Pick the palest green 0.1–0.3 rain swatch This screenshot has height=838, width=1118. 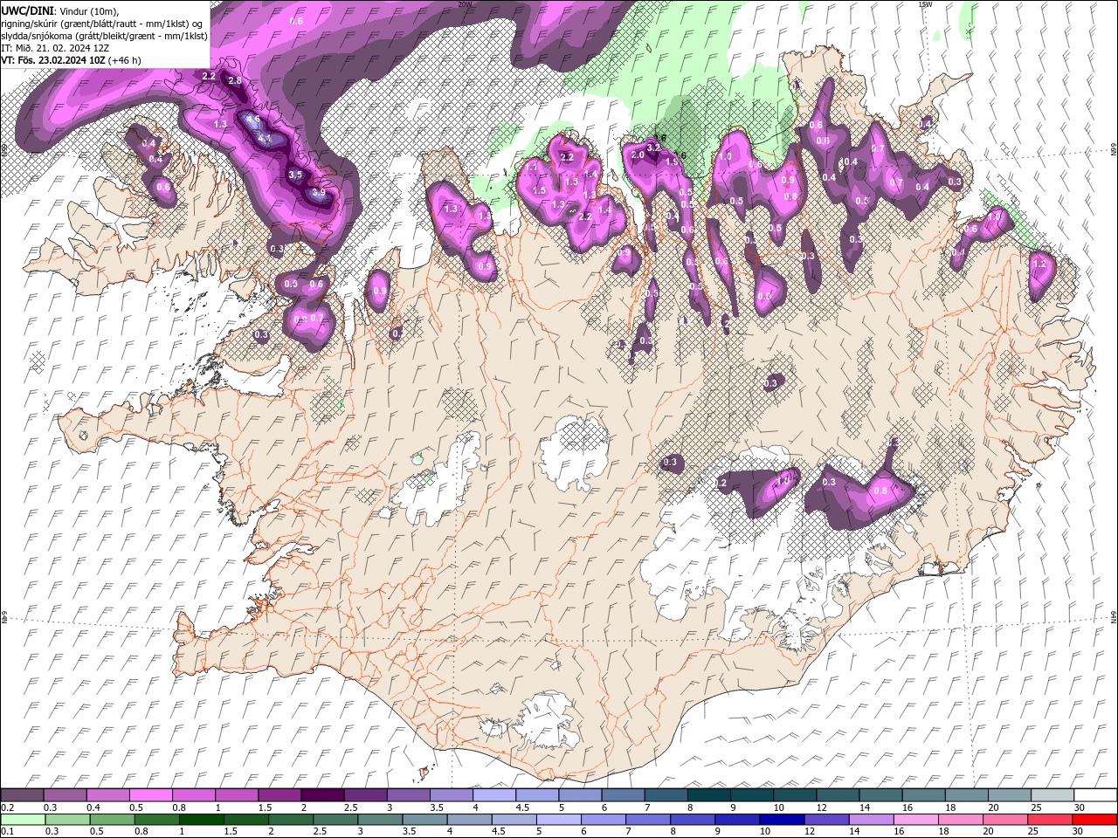23,820
